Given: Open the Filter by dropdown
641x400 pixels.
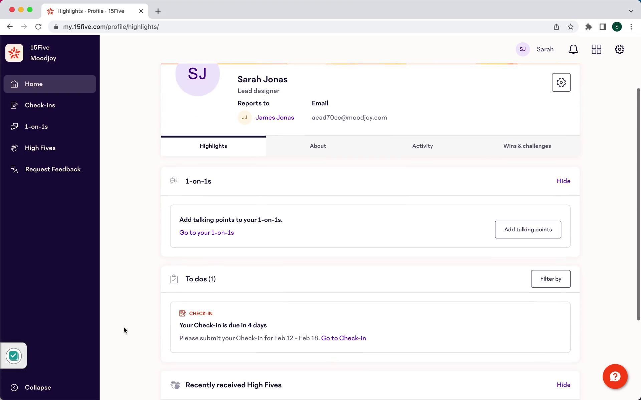Looking at the screenshot, I should [550, 279].
